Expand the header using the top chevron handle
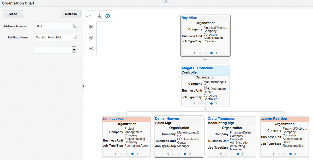 (166, 1)
